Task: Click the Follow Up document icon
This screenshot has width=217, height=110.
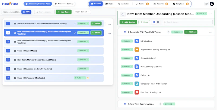Action: pyautogui.click(x=137, y=75)
